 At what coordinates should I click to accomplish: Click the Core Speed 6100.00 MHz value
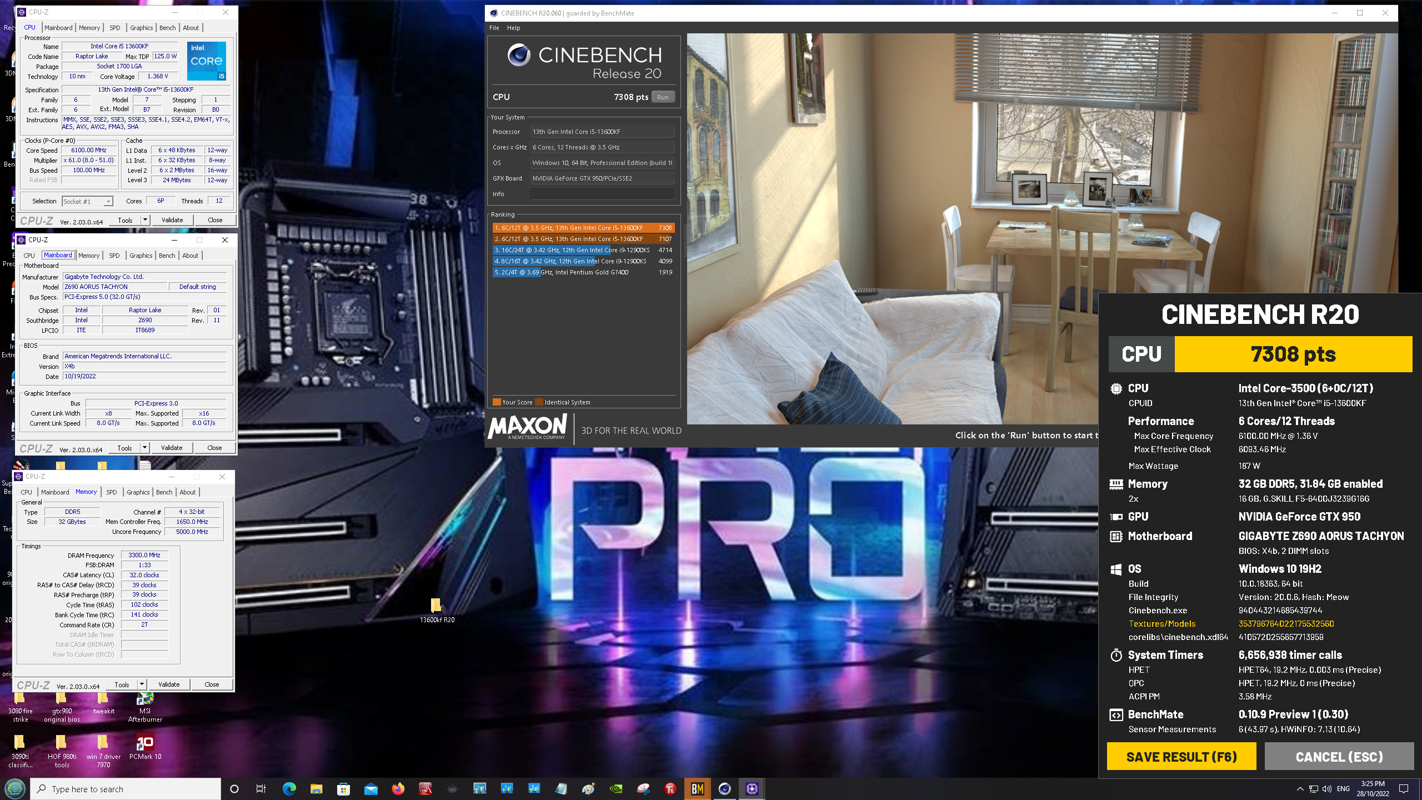coord(89,150)
